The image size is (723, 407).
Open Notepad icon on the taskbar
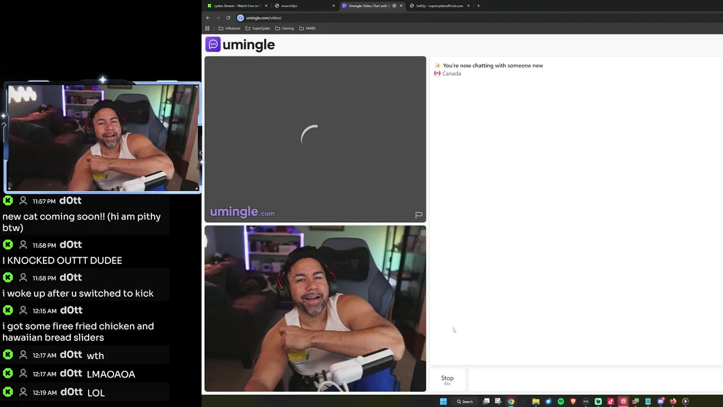pos(648,401)
